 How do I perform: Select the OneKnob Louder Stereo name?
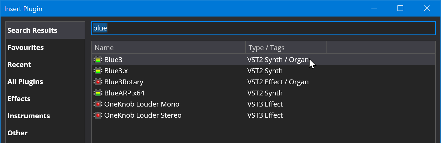point(143,115)
